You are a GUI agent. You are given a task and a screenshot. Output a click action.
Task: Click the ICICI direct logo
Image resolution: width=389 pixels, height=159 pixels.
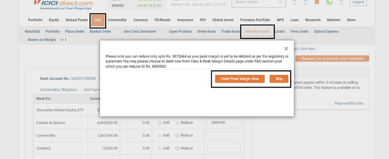[x=64, y=3]
